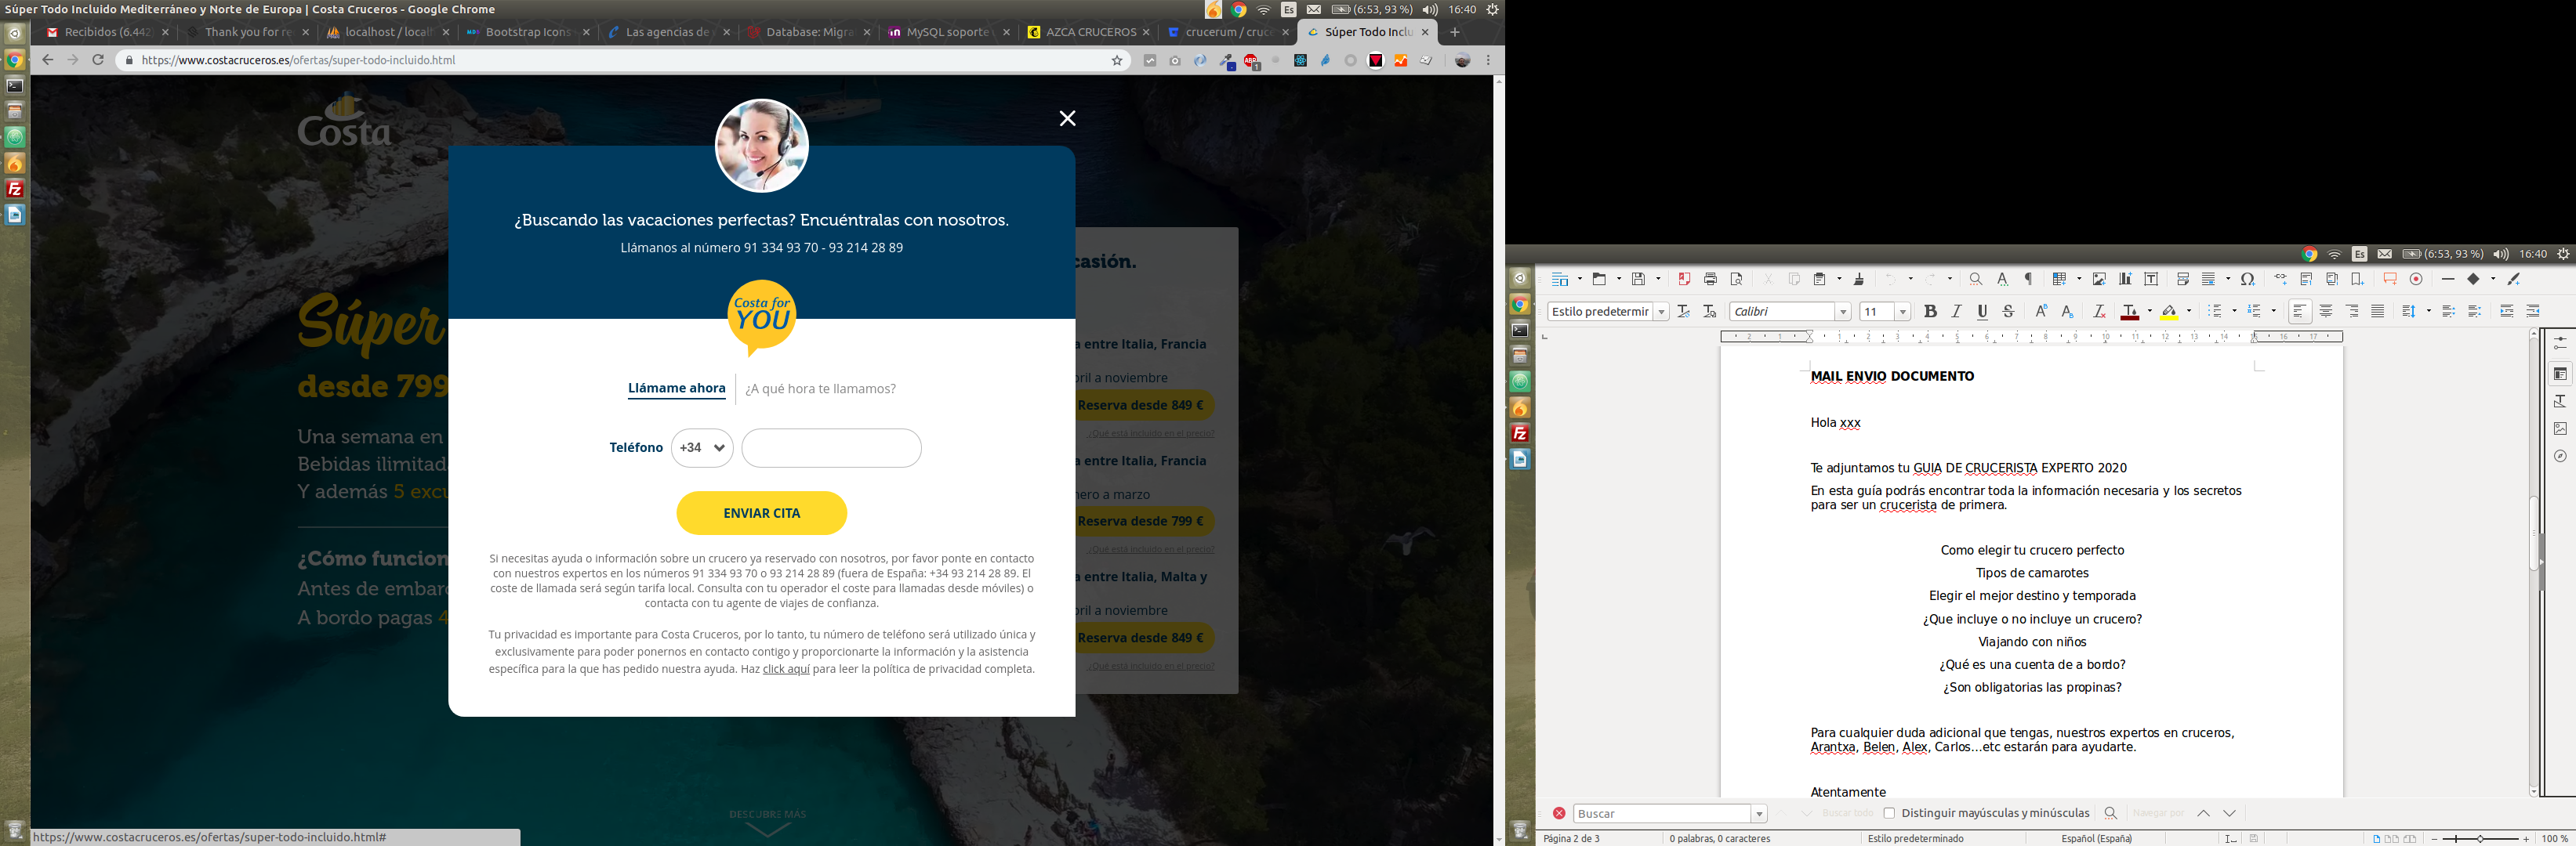Open bullet list style dropdown arrow
Viewport: 2576px width, 846px height.
coord(2234,312)
